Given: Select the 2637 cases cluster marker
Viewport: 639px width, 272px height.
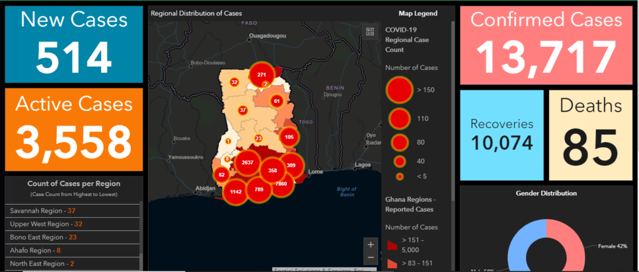Looking at the screenshot, I should pyautogui.click(x=248, y=162).
